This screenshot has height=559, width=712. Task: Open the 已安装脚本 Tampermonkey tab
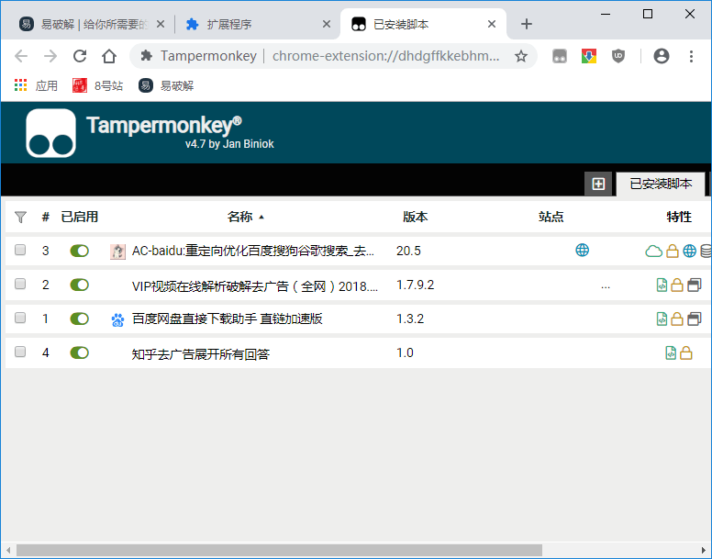(x=661, y=184)
